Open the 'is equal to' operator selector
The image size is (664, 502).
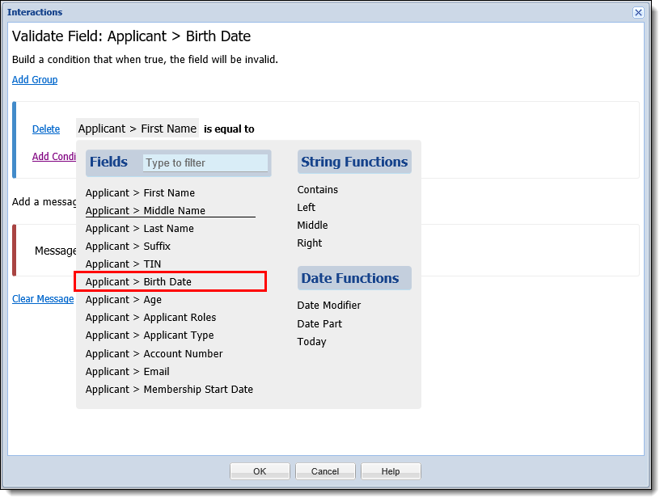(229, 129)
